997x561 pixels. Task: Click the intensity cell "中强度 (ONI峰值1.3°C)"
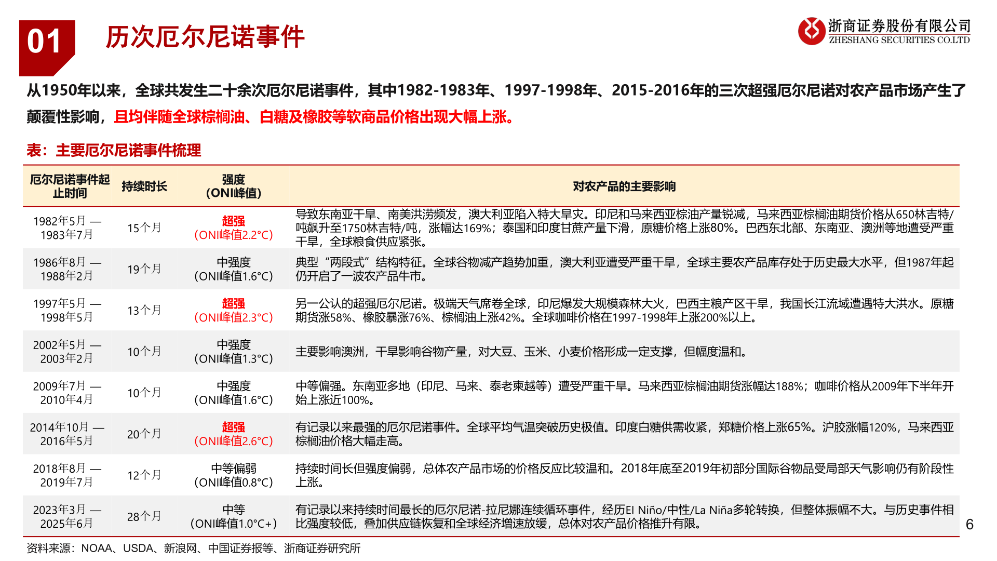tap(234, 351)
